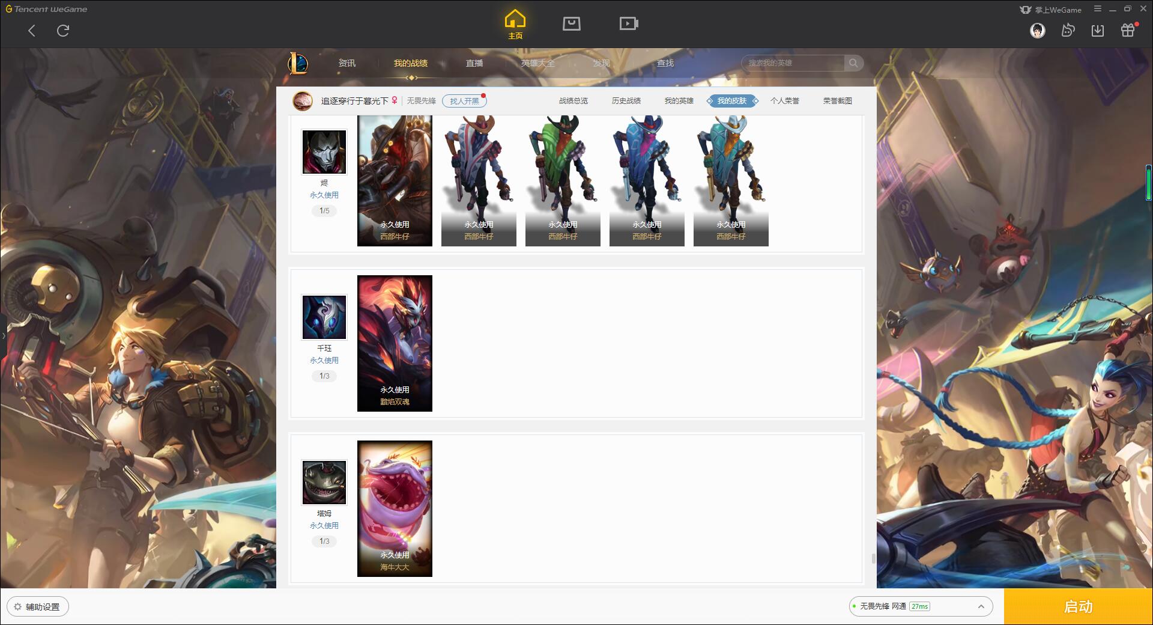Open the hamburger main menu

pos(1098,9)
